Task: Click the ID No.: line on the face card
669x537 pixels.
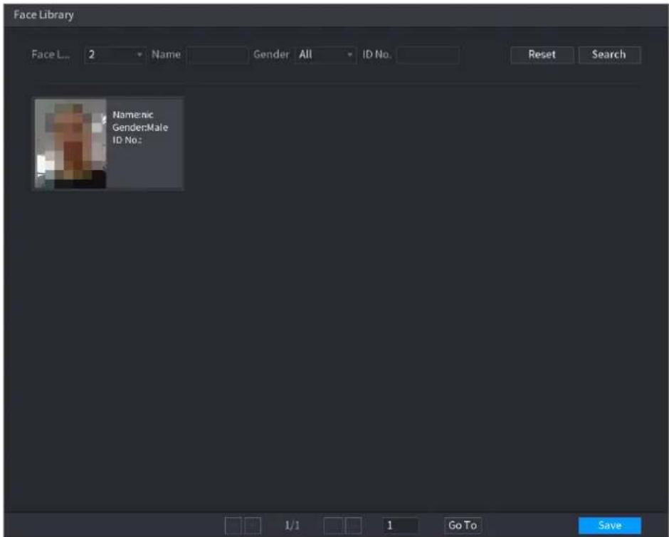Action: [127, 140]
